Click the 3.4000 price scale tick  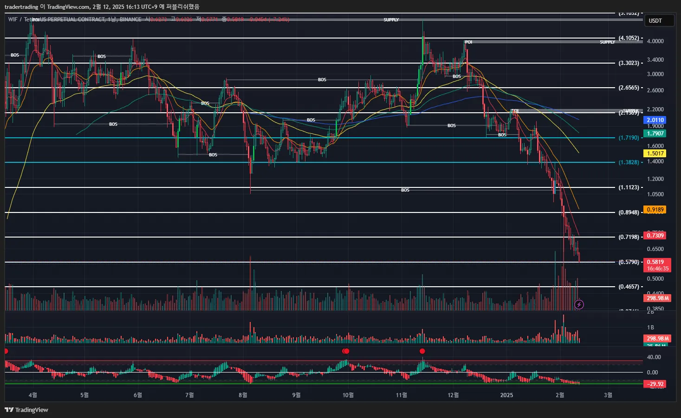coord(655,59)
